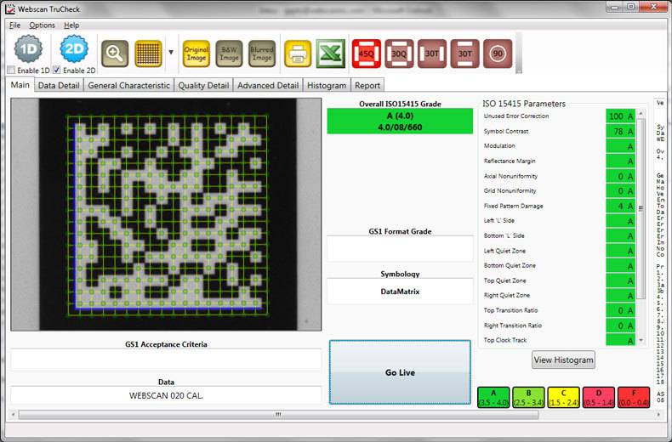The image size is (672, 442).
Task: Print the verification report via printer icon
Action: click(x=298, y=54)
